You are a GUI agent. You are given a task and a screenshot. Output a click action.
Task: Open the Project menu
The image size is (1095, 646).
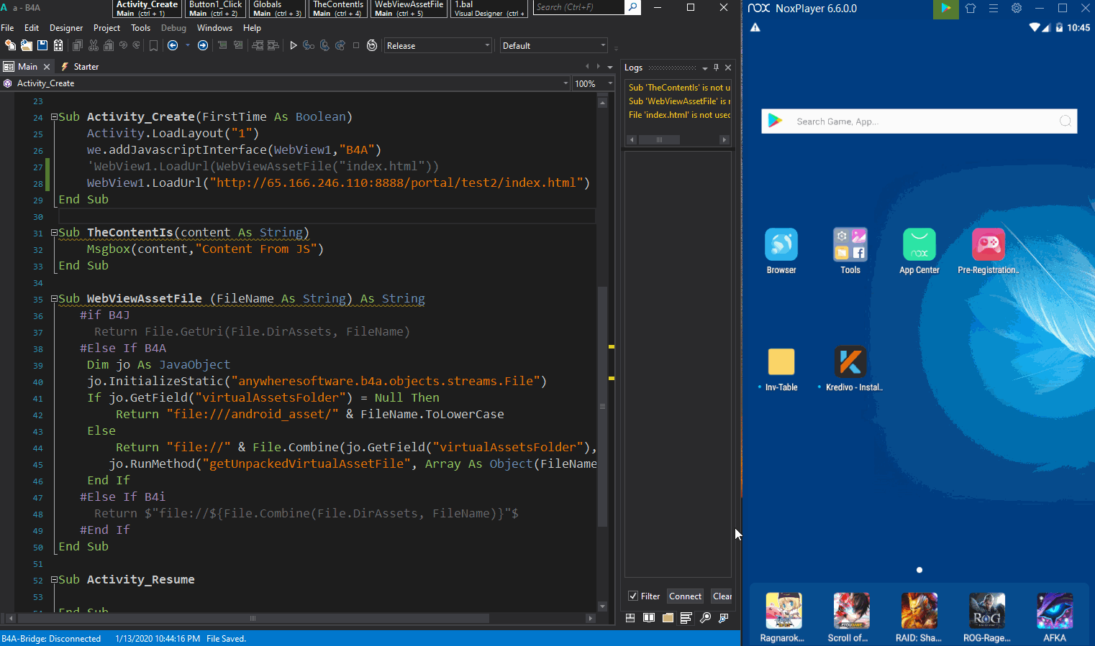tap(106, 28)
